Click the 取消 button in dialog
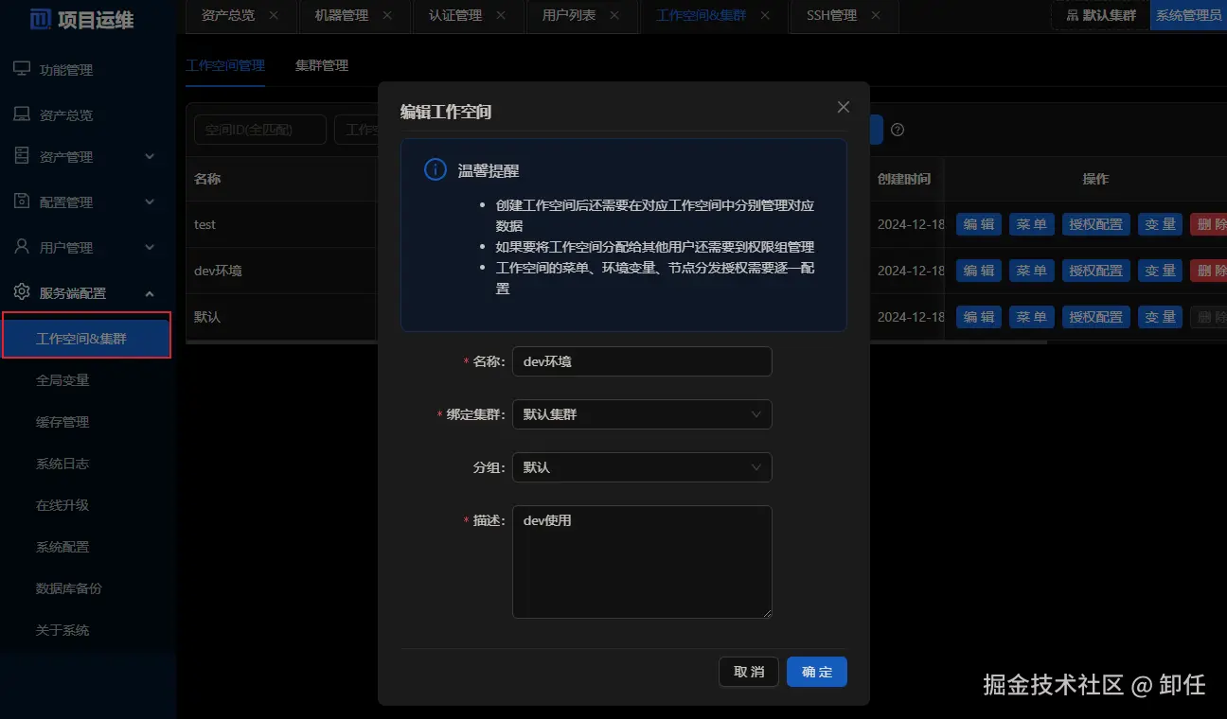1227x719 pixels. tap(749, 672)
